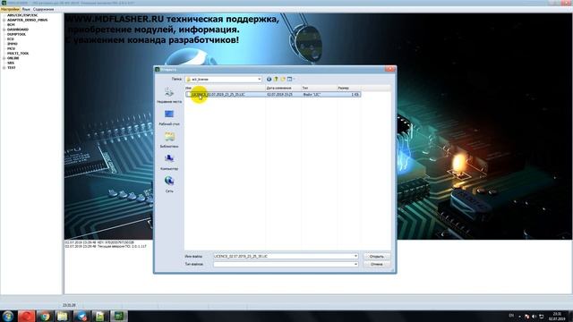573x322 pixels.
Task: Sort files by Тип column
Action: [319, 88]
